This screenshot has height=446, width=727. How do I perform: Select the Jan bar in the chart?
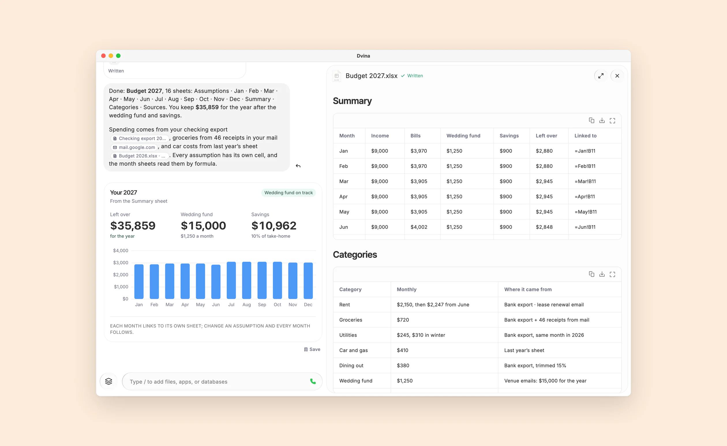pos(139,281)
